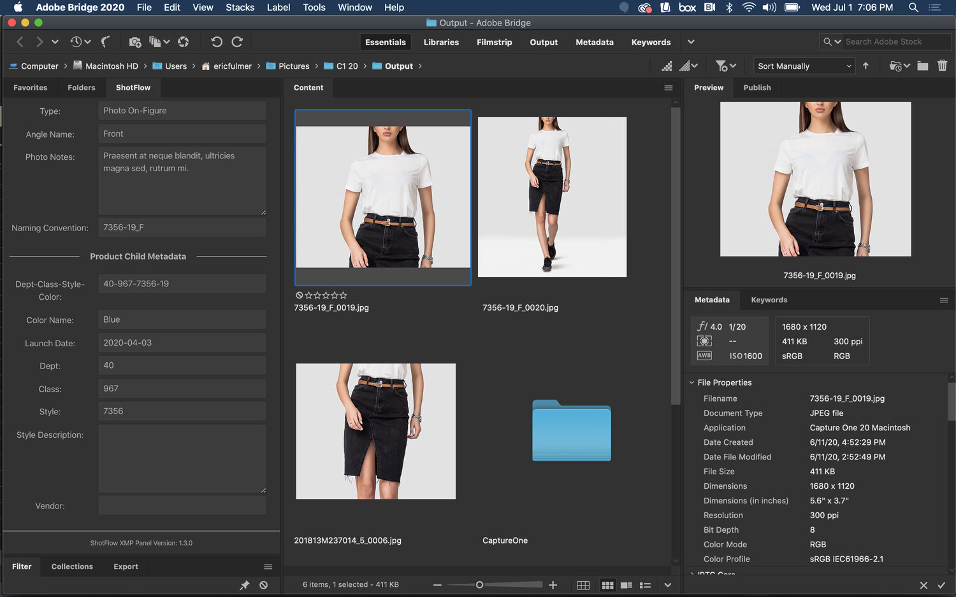Screen dimensions: 956x597
Task: Click the Color Name field
Action: click(182, 320)
